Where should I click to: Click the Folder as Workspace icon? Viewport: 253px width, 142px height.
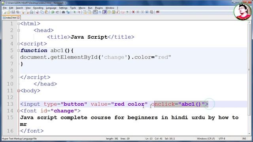click(x=123, y=12)
